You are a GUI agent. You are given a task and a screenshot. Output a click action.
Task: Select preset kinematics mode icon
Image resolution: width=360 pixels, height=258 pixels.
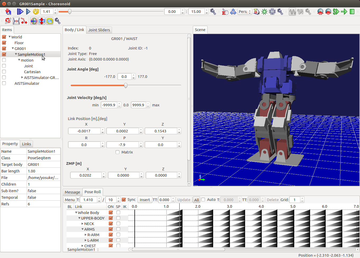click(16, 21)
